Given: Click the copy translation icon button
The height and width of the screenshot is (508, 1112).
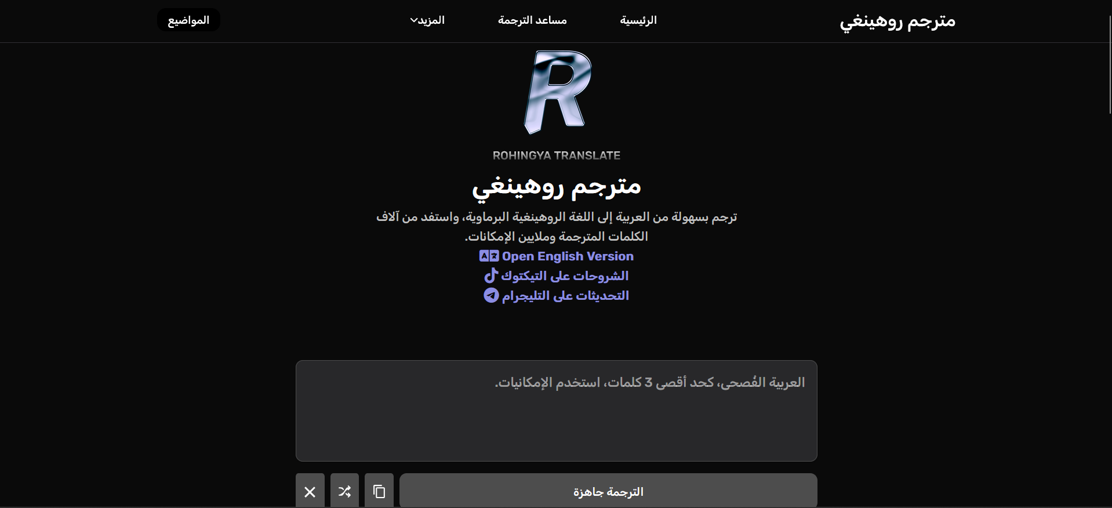Looking at the screenshot, I should pos(379,491).
